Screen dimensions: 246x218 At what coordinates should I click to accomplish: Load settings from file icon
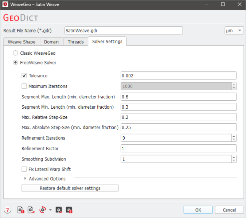click(31, 210)
